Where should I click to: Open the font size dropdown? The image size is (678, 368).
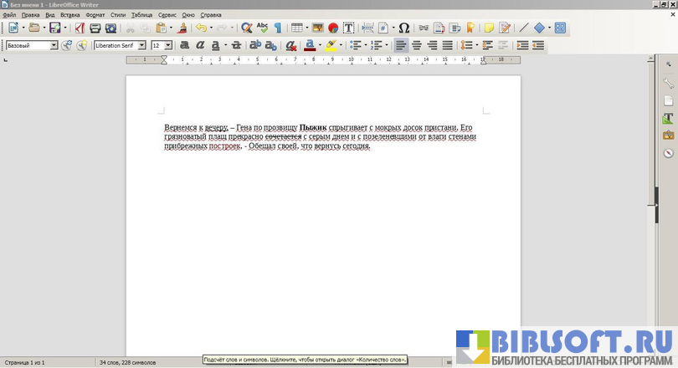[168, 45]
